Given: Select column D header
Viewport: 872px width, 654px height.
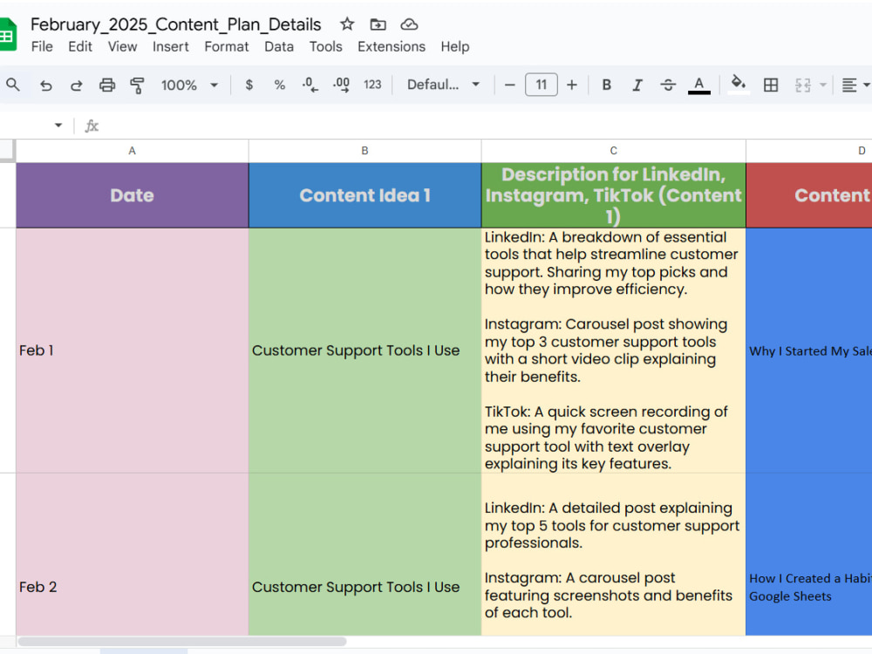Looking at the screenshot, I should pyautogui.click(x=809, y=151).
